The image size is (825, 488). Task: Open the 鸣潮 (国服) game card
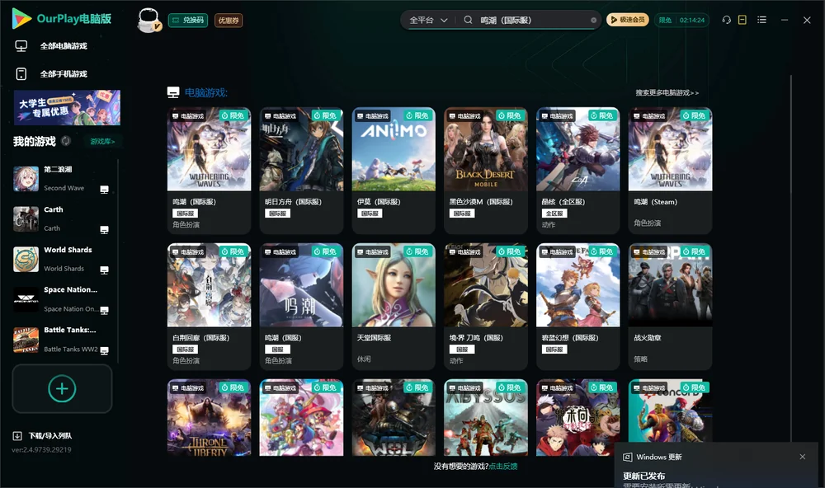tap(301, 306)
